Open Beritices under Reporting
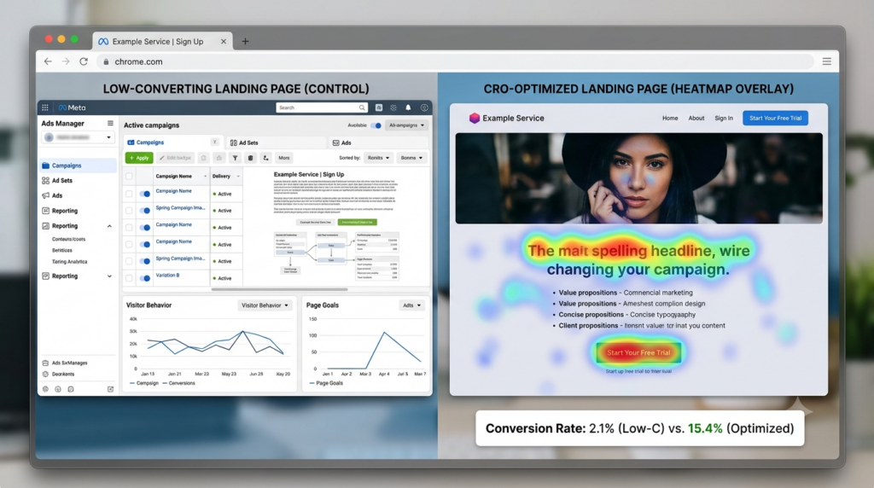 point(61,251)
